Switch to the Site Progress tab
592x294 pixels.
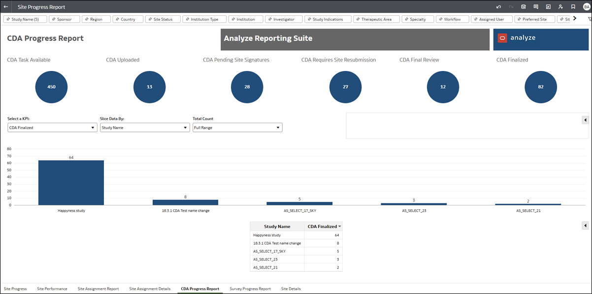point(15,289)
